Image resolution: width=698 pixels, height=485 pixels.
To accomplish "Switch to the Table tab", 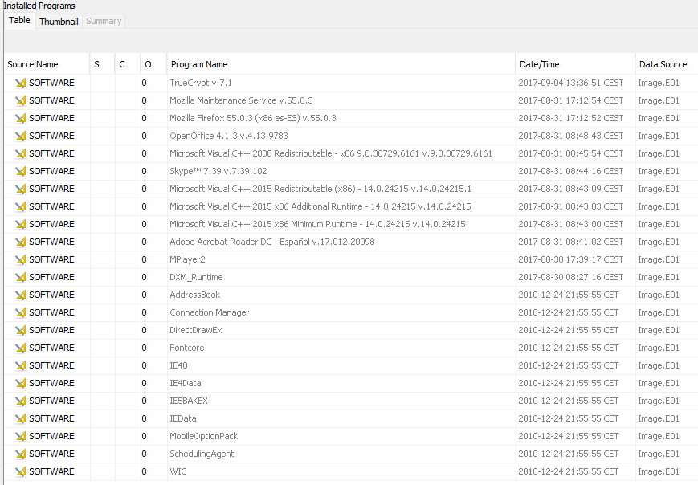I will click(x=19, y=20).
